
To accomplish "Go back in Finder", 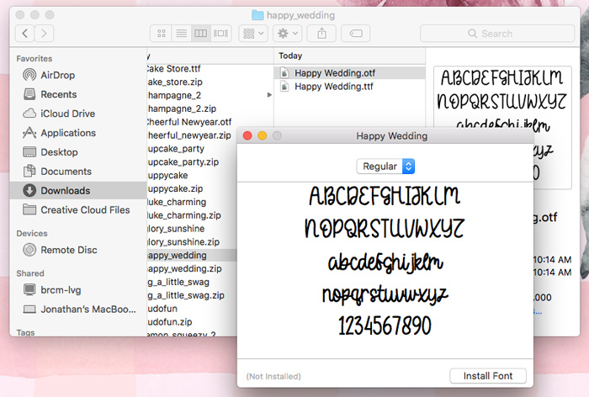I will coord(24,34).
